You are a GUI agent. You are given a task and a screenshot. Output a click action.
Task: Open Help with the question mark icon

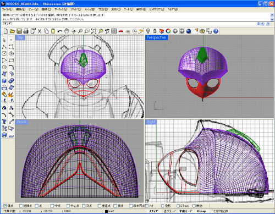click(216, 31)
